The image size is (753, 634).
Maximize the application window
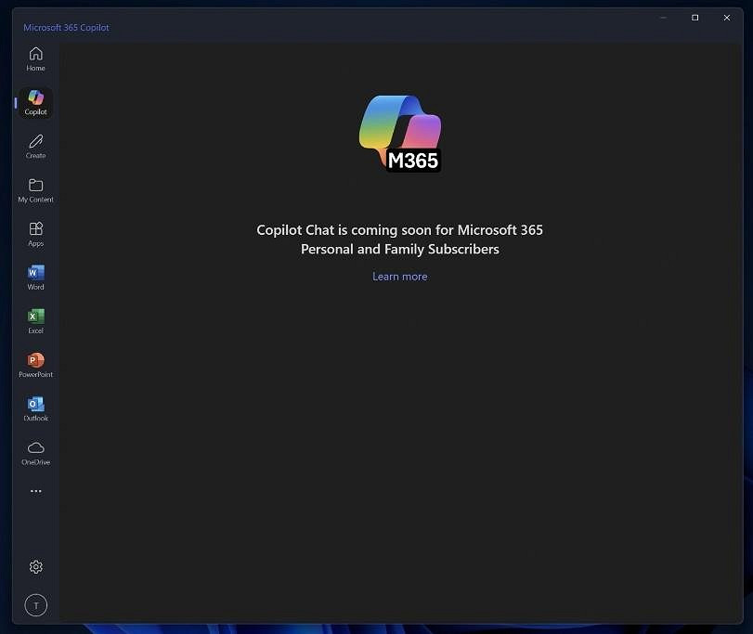(695, 17)
